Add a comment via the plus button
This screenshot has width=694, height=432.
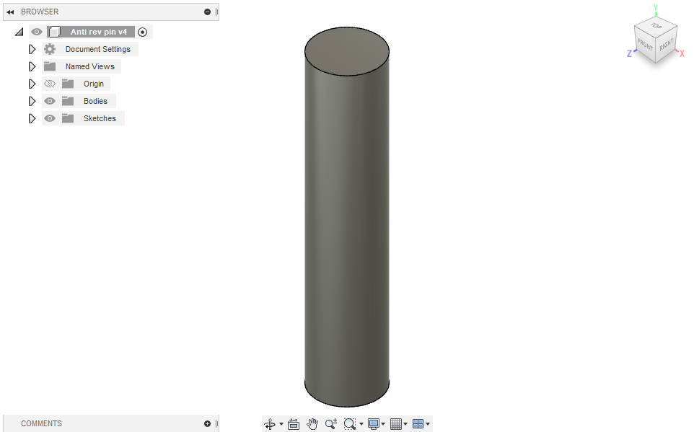(x=207, y=423)
